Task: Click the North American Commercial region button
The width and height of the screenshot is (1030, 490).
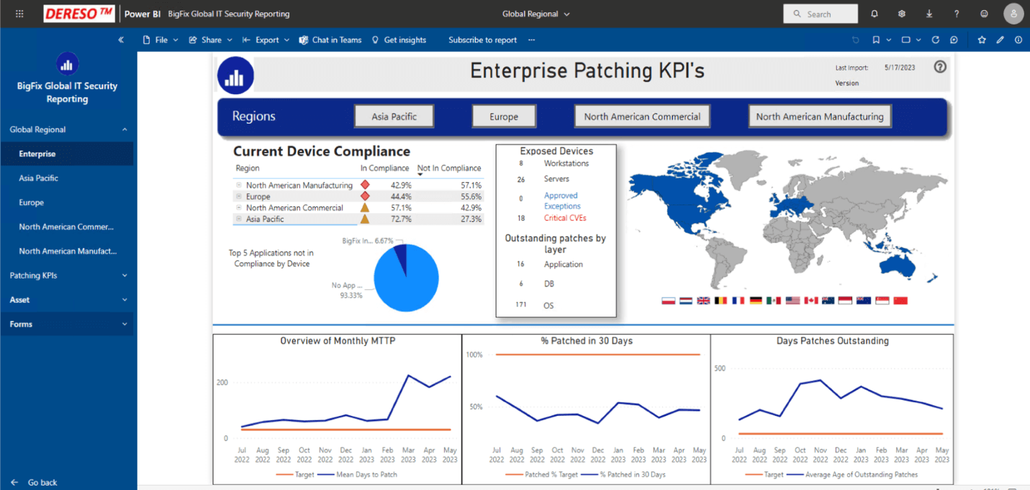Action: point(642,117)
